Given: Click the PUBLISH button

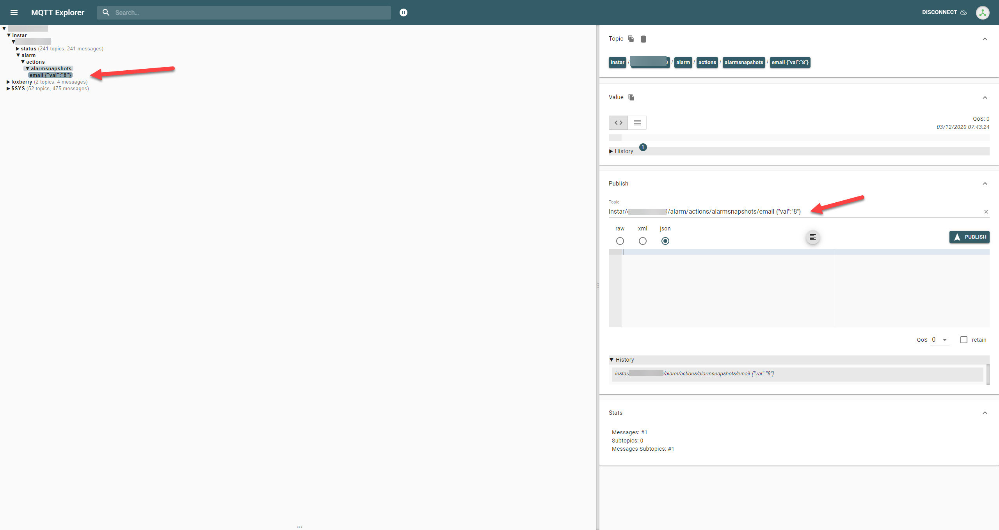Looking at the screenshot, I should tap(969, 237).
